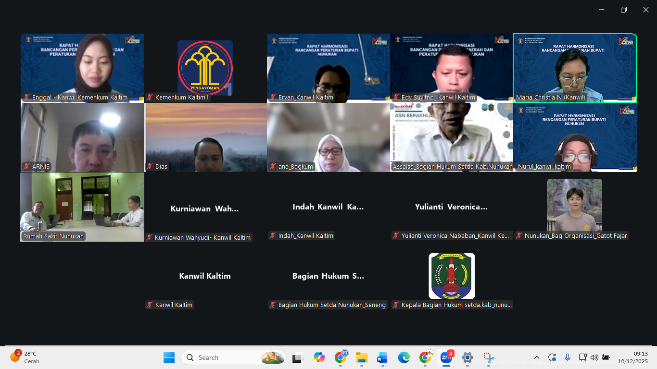This screenshot has height=369, width=657.
Task: Expand hidden system tray icons chevron
Action: tap(537, 357)
